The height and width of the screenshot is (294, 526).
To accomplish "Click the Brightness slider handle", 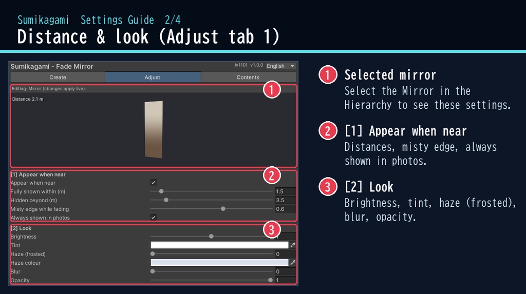I will [211, 236].
